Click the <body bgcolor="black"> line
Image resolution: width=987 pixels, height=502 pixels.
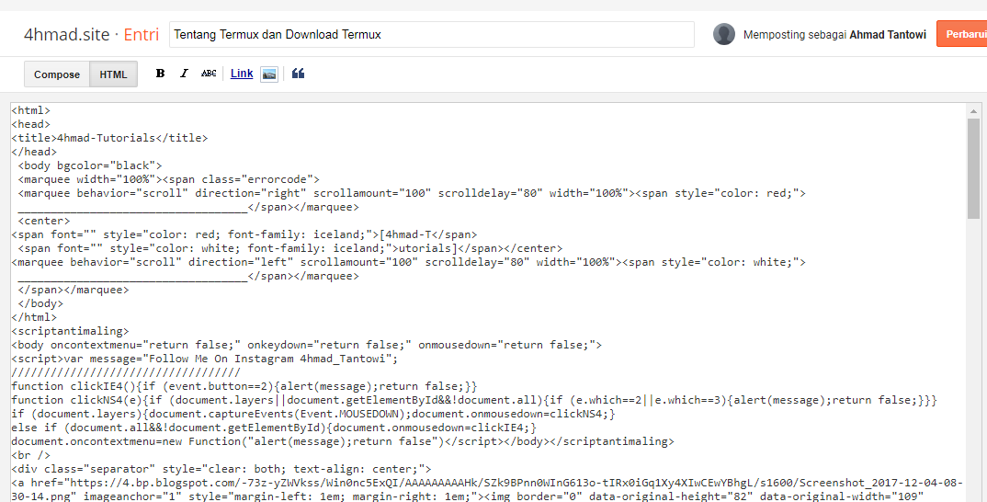click(x=90, y=165)
